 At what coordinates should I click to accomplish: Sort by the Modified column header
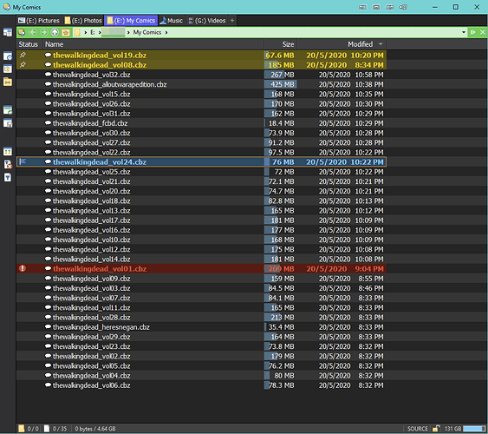point(342,44)
